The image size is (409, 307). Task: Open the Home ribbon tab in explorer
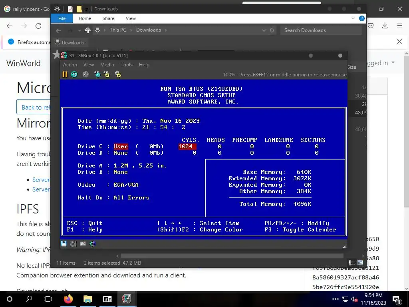click(x=85, y=18)
